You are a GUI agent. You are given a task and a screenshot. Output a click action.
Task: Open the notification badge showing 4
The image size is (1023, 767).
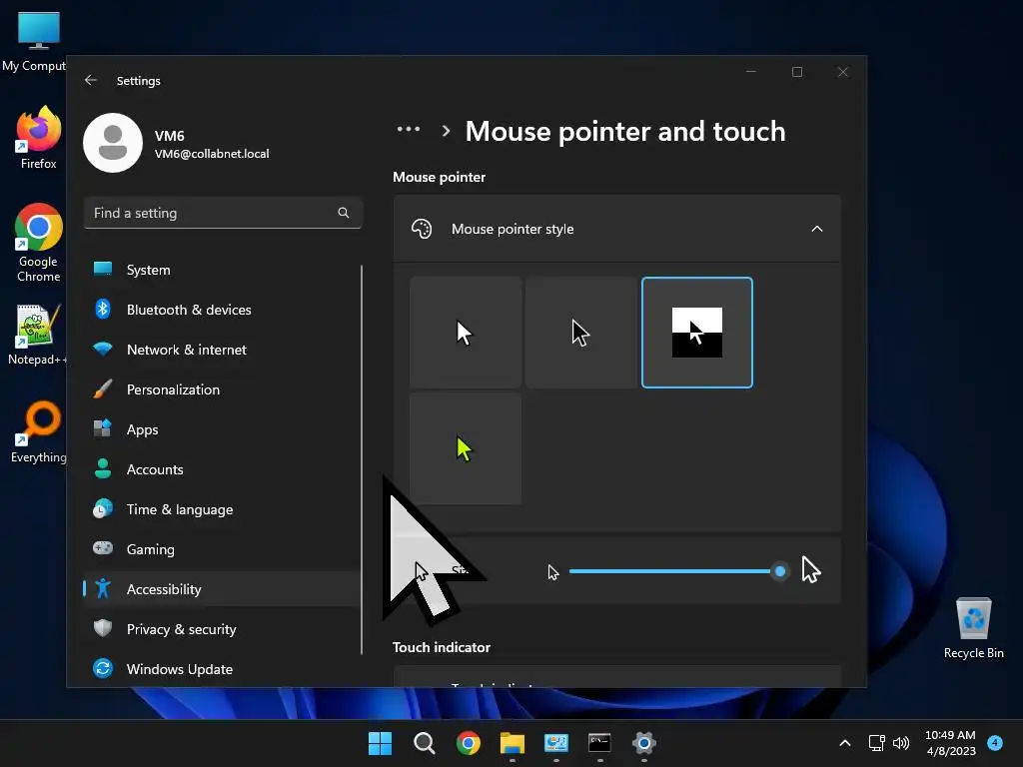point(995,742)
